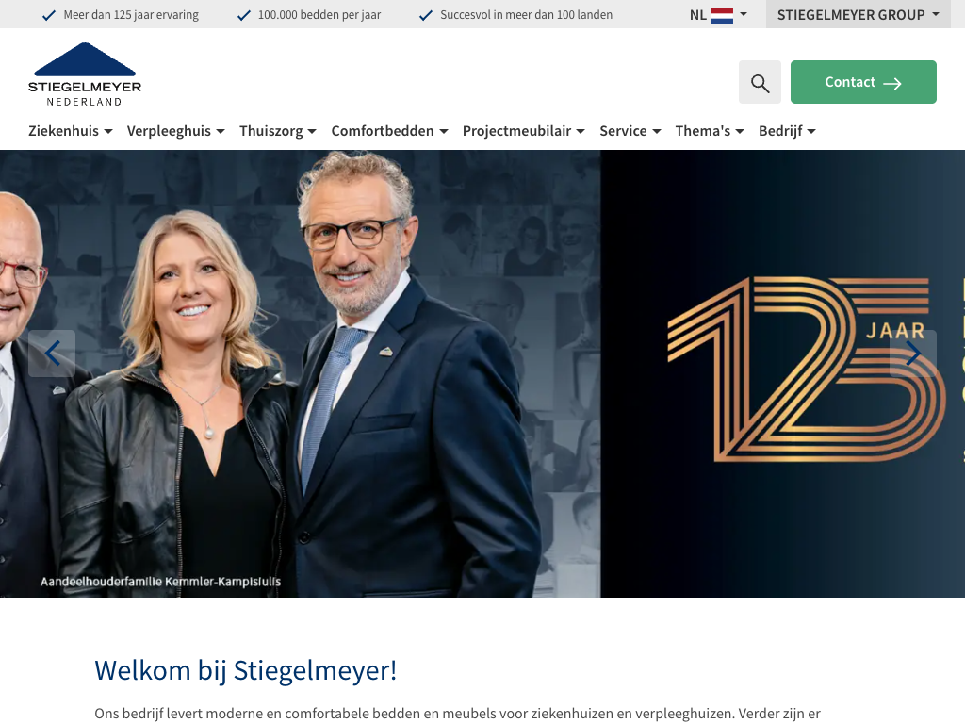Viewport: 965px width, 724px height.
Task: Click the arrow icon inside Contact button
Action: pyautogui.click(x=892, y=83)
